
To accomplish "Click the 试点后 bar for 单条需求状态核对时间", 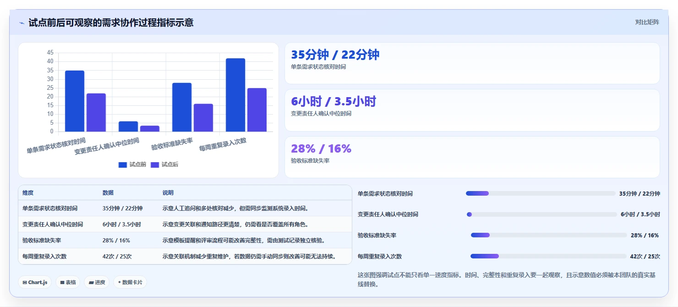I will point(96,112).
